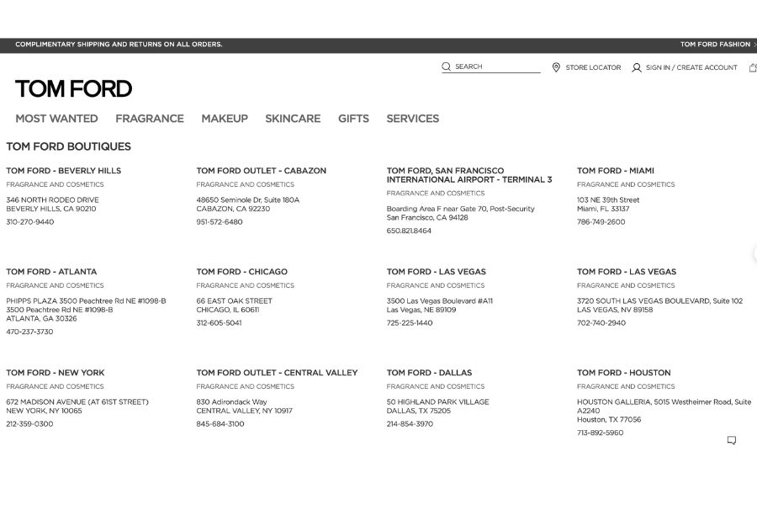Open the Gifts menu

(353, 119)
